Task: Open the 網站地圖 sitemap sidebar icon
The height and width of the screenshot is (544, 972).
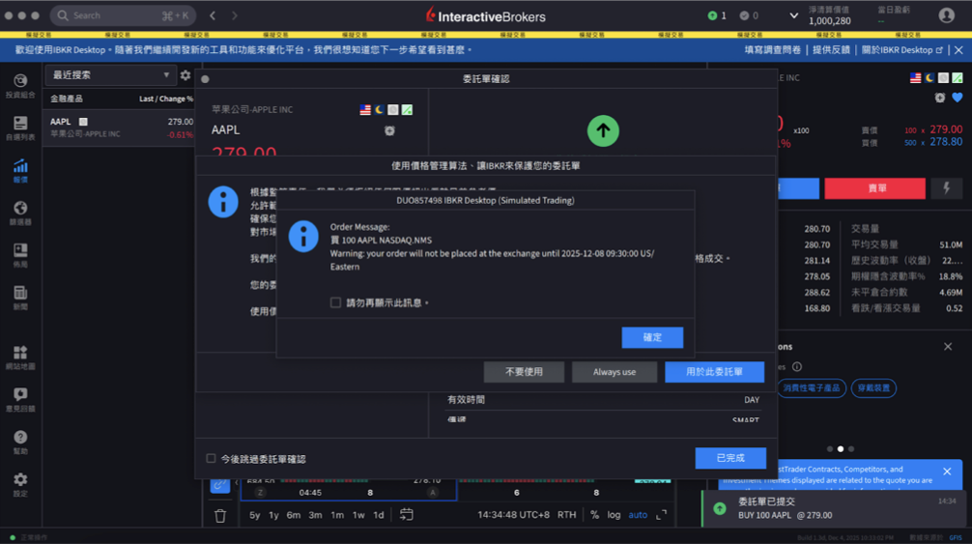Action: [20, 358]
